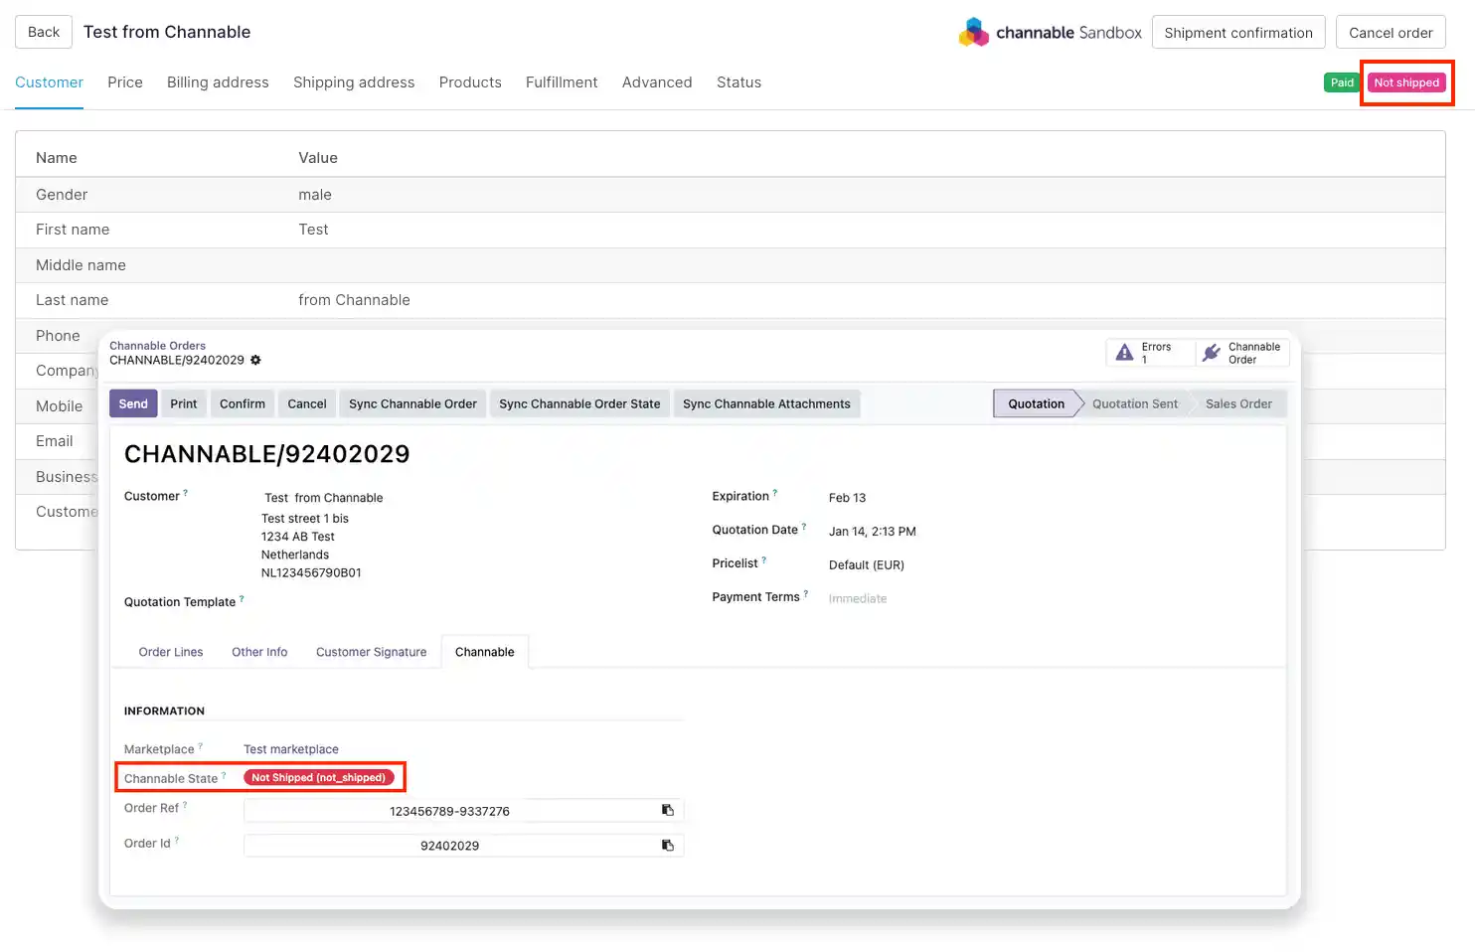Click the Channable Order plug icon
The image size is (1475, 952).
[1211, 353]
